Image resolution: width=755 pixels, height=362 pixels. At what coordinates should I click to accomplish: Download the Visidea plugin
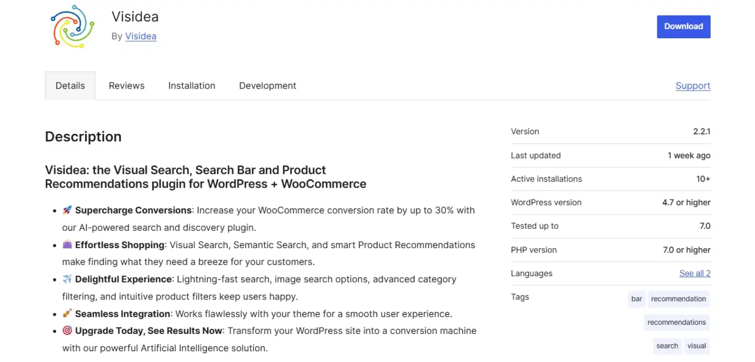click(683, 26)
